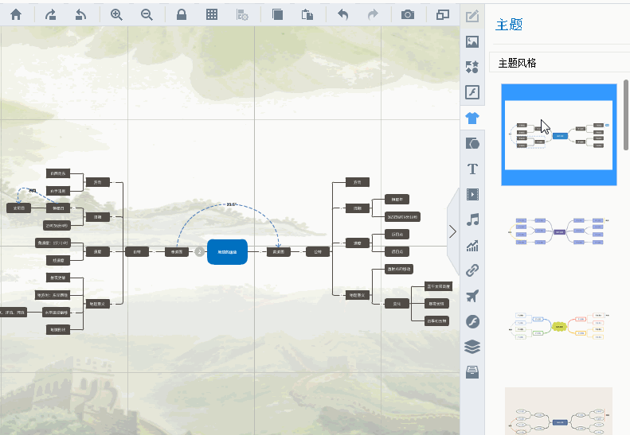Select the 近日点 node
Image resolution: width=630 pixels, height=435 pixels.
tap(397, 235)
